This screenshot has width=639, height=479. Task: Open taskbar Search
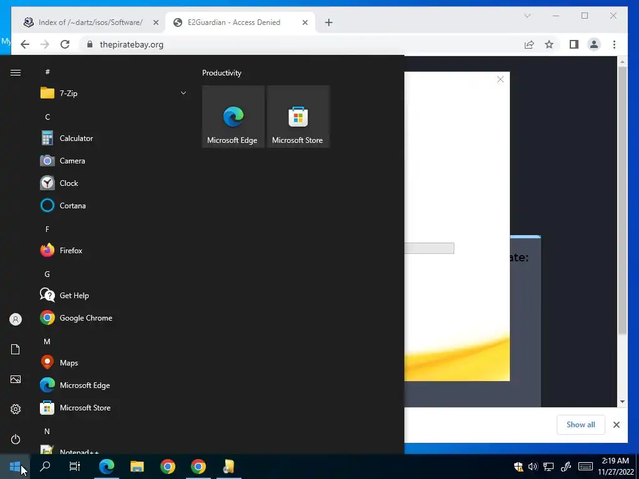click(x=45, y=467)
